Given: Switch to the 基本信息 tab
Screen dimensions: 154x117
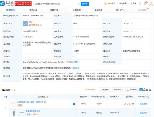Looking at the screenshot, I should 11,10.
